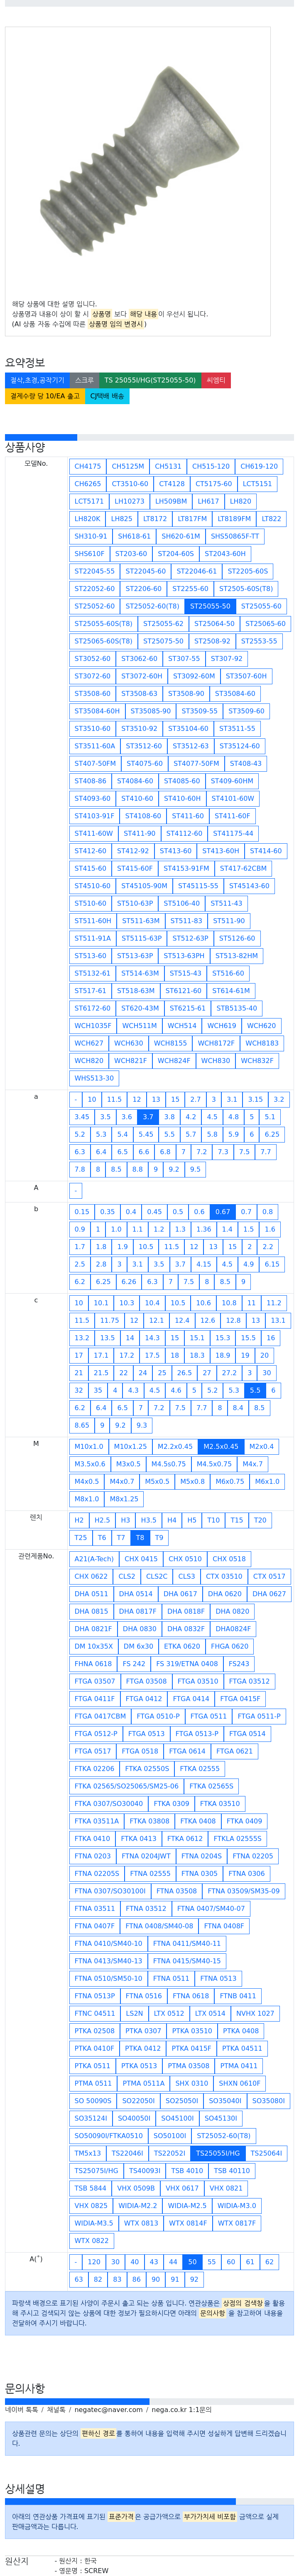Select b value 0.67
Screen dimensions: 299x2576
tap(222, 1213)
